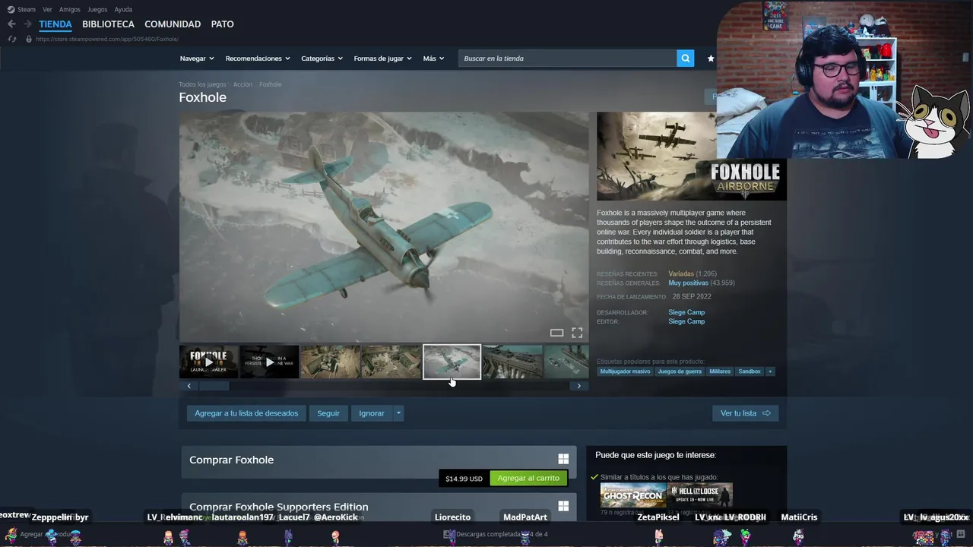Screen dimensions: 973x547
Task: Switch to the TIENDA tab
Action: coord(55,24)
